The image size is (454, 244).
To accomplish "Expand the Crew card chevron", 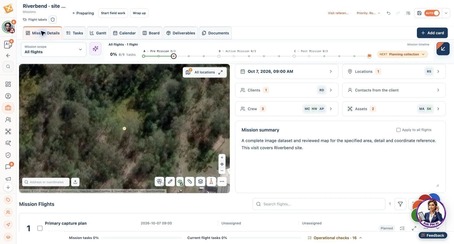I will click(x=331, y=109).
